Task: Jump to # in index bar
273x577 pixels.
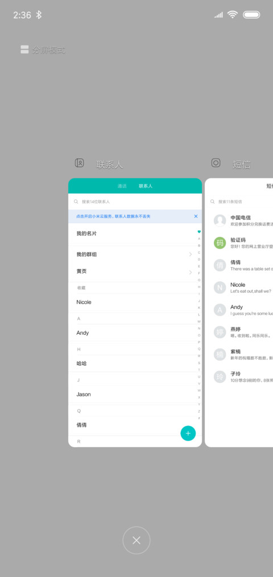Action: (199, 418)
